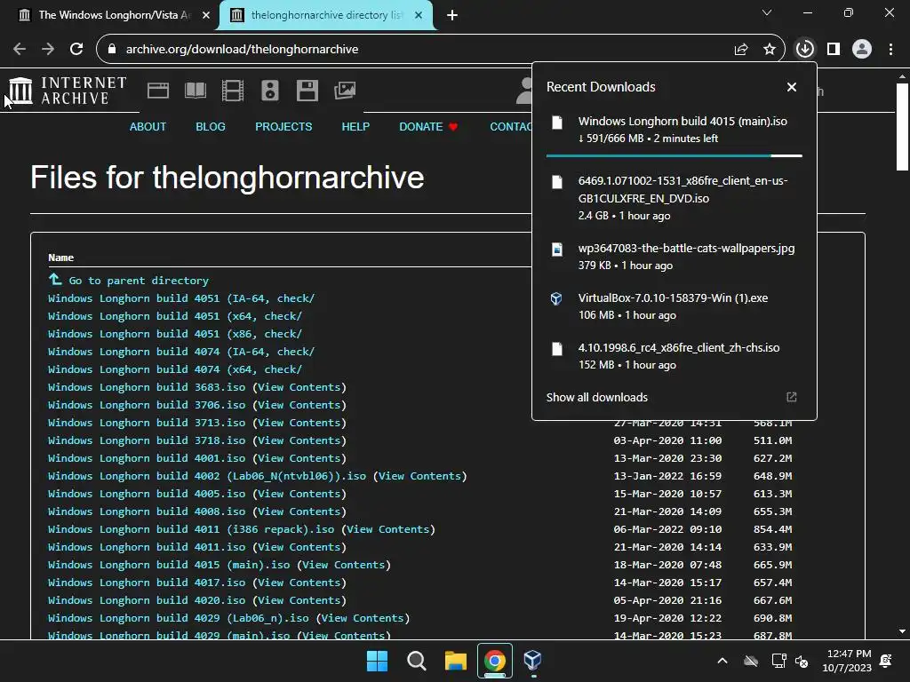
Task: Click the Name column header
Action: 61,258
